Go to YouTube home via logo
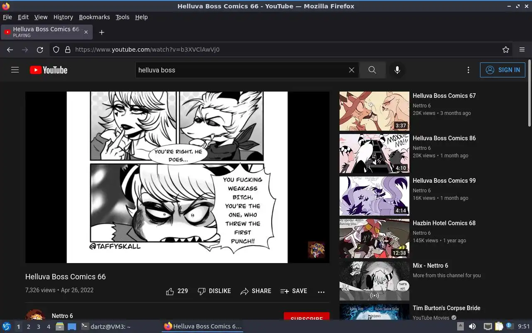Screen dimensions: 532x333 pos(49,70)
